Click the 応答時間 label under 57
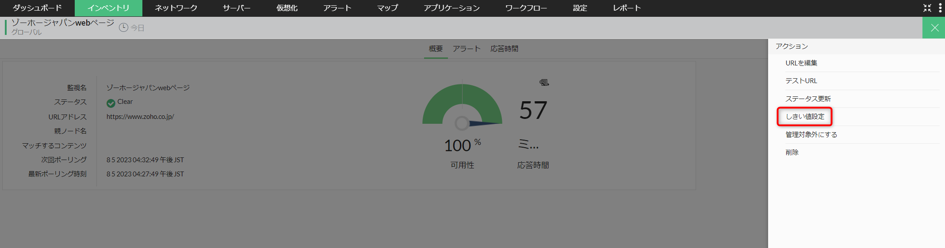This screenshot has width=945, height=248. pyautogui.click(x=533, y=165)
